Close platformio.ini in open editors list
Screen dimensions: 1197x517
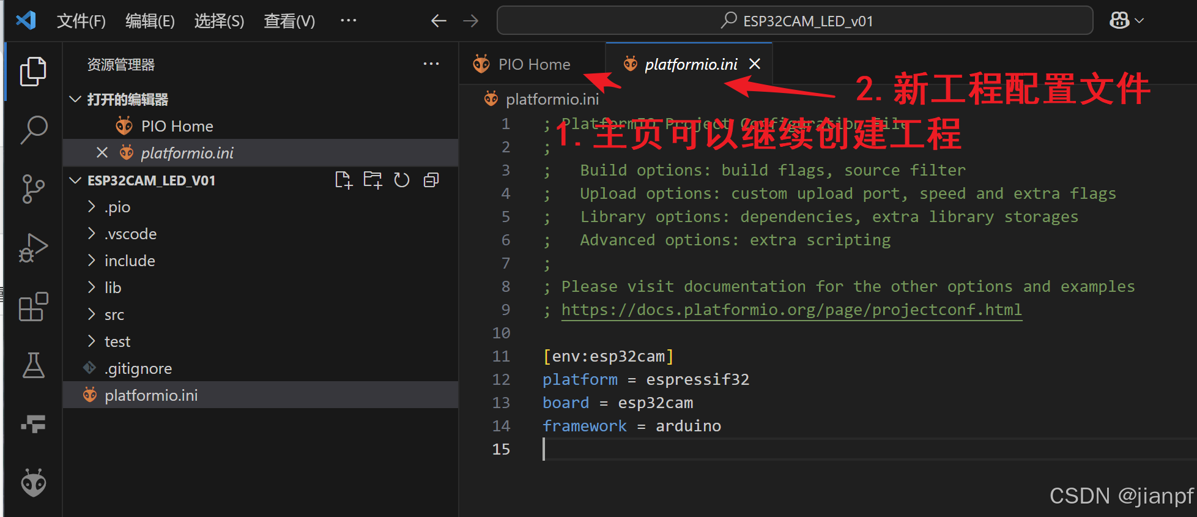click(102, 152)
